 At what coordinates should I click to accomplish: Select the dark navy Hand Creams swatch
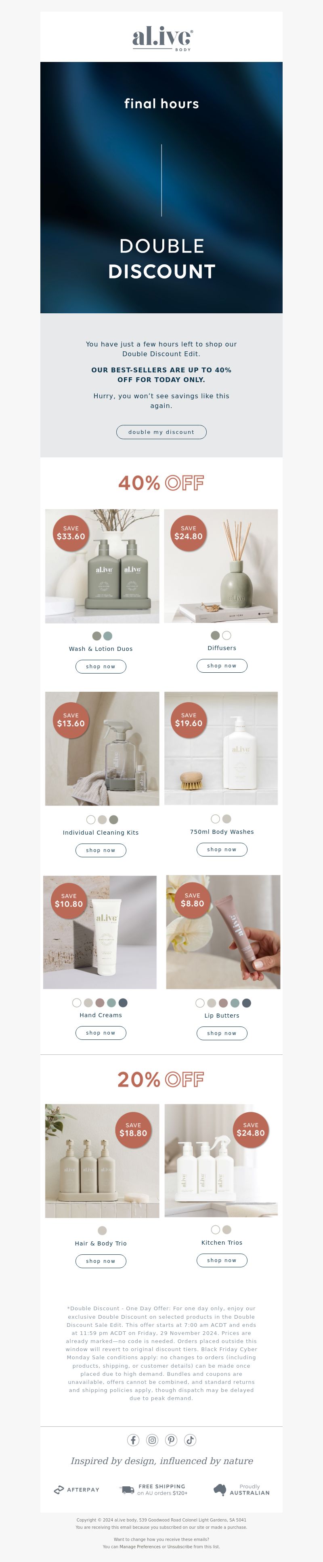pos(124,1002)
